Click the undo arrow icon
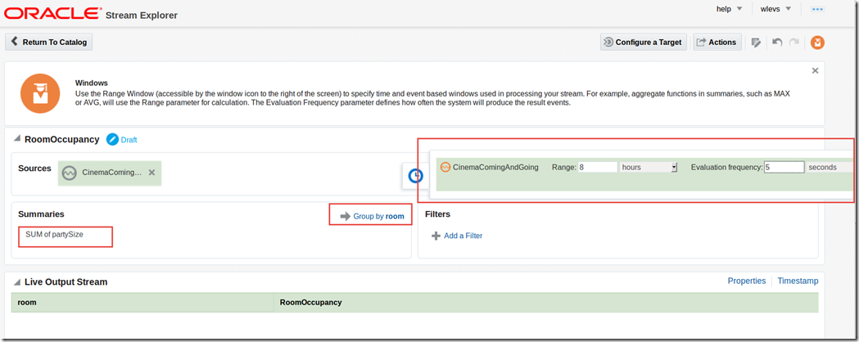 (777, 43)
